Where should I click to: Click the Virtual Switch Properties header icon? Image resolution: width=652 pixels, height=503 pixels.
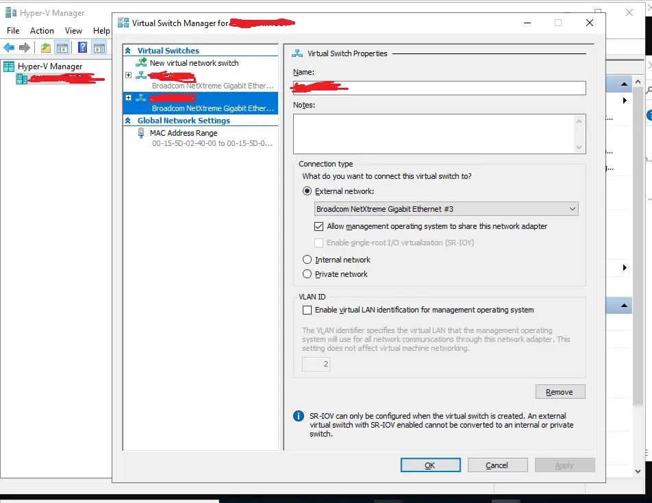297,53
